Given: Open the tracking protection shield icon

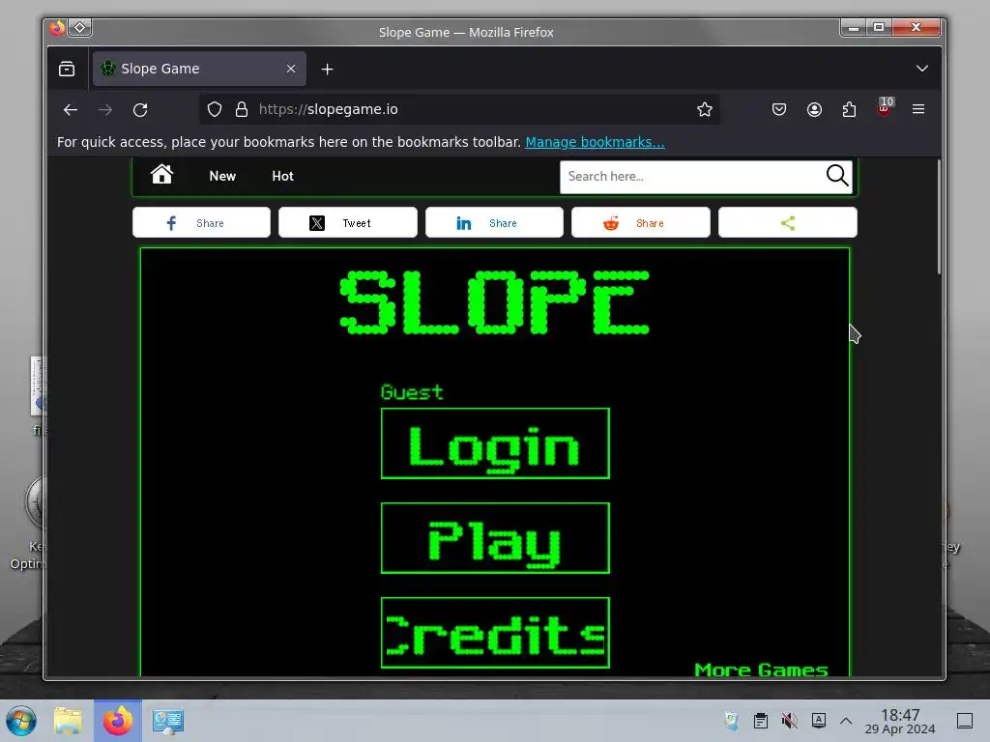Looking at the screenshot, I should 215,110.
